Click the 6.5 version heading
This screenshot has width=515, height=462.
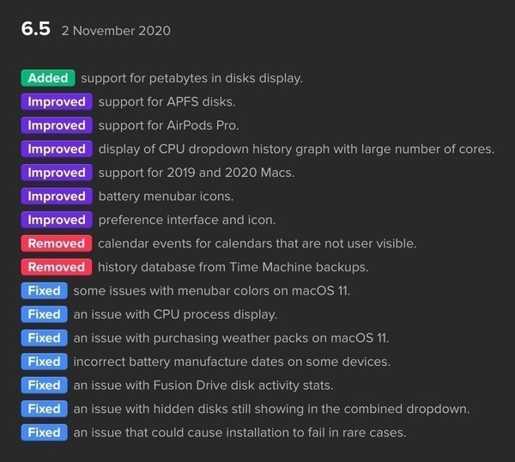pyautogui.click(x=37, y=29)
